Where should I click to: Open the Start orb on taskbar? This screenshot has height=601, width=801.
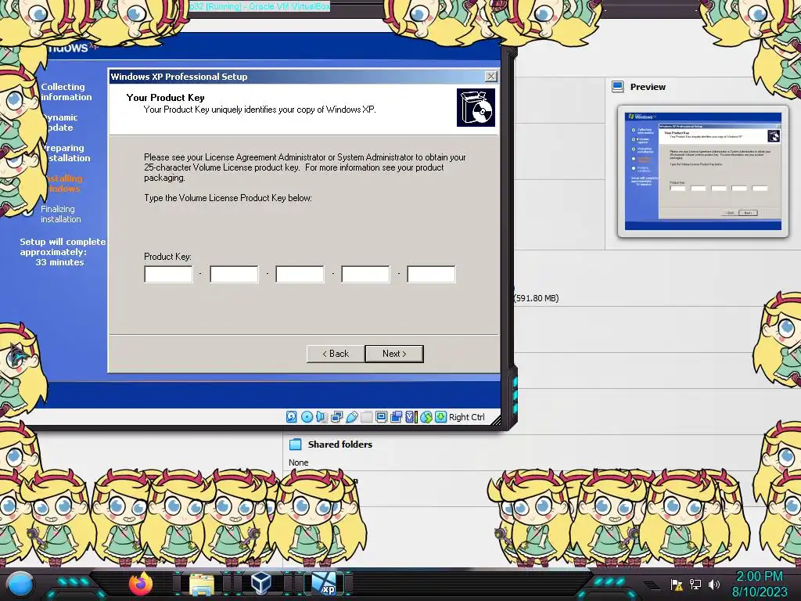20,584
